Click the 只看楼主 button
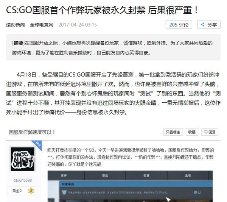This screenshot has width=227, height=202. (x=173, y=132)
